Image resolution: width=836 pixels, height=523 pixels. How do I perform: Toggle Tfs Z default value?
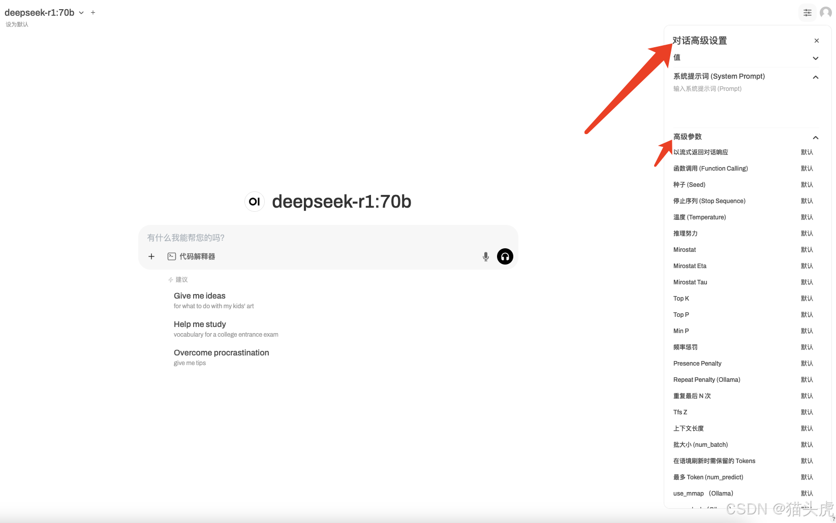[807, 412]
